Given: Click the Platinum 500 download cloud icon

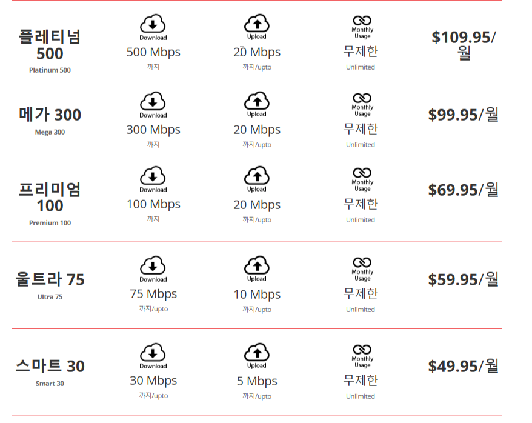Looking at the screenshot, I should coord(153,23).
